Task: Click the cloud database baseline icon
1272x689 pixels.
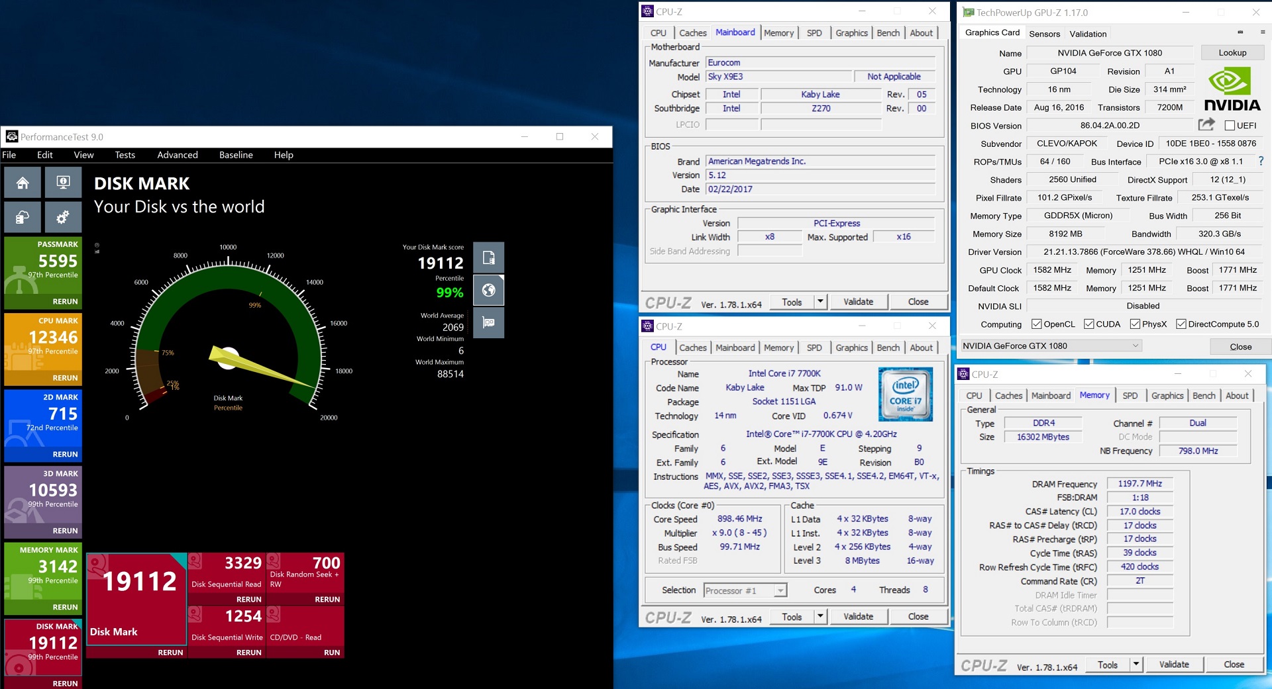Action: tap(23, 217)
